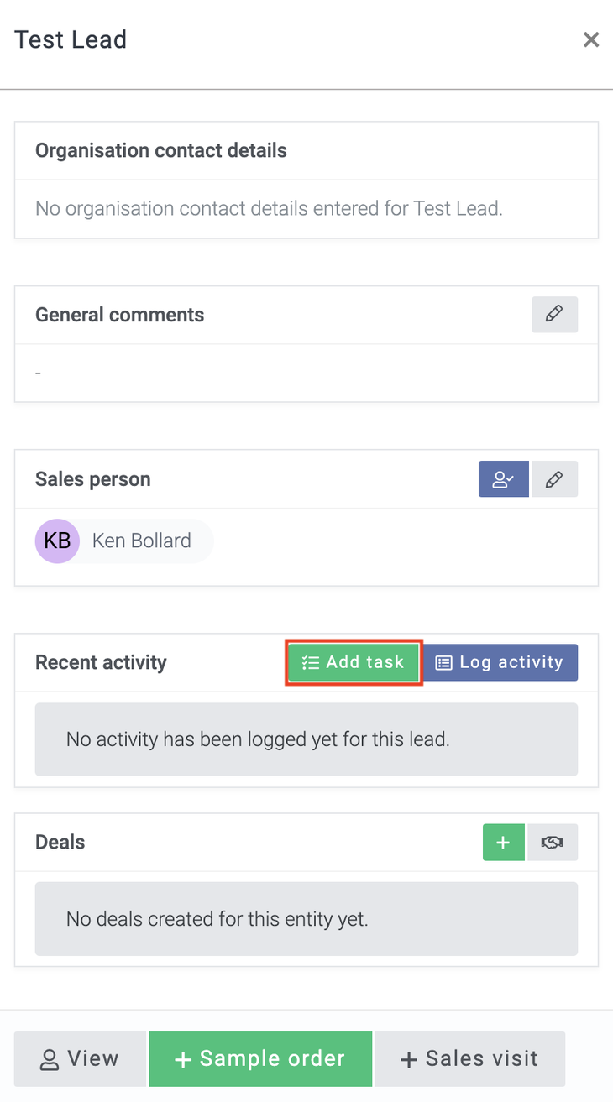Select the Organisation contact details heading
This screenshot has width=613, height=1102.
point(161,151)
